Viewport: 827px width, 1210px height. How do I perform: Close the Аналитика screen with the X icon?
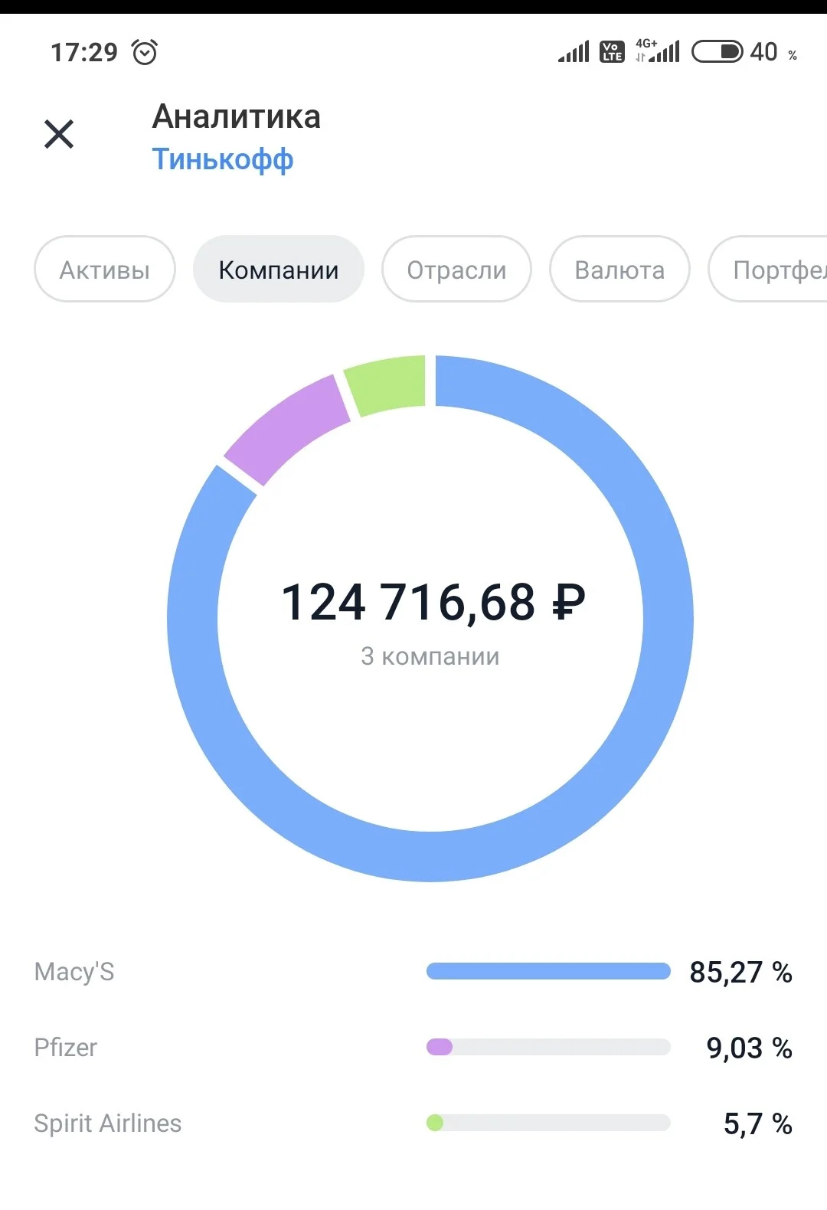[x=59, y=134]
